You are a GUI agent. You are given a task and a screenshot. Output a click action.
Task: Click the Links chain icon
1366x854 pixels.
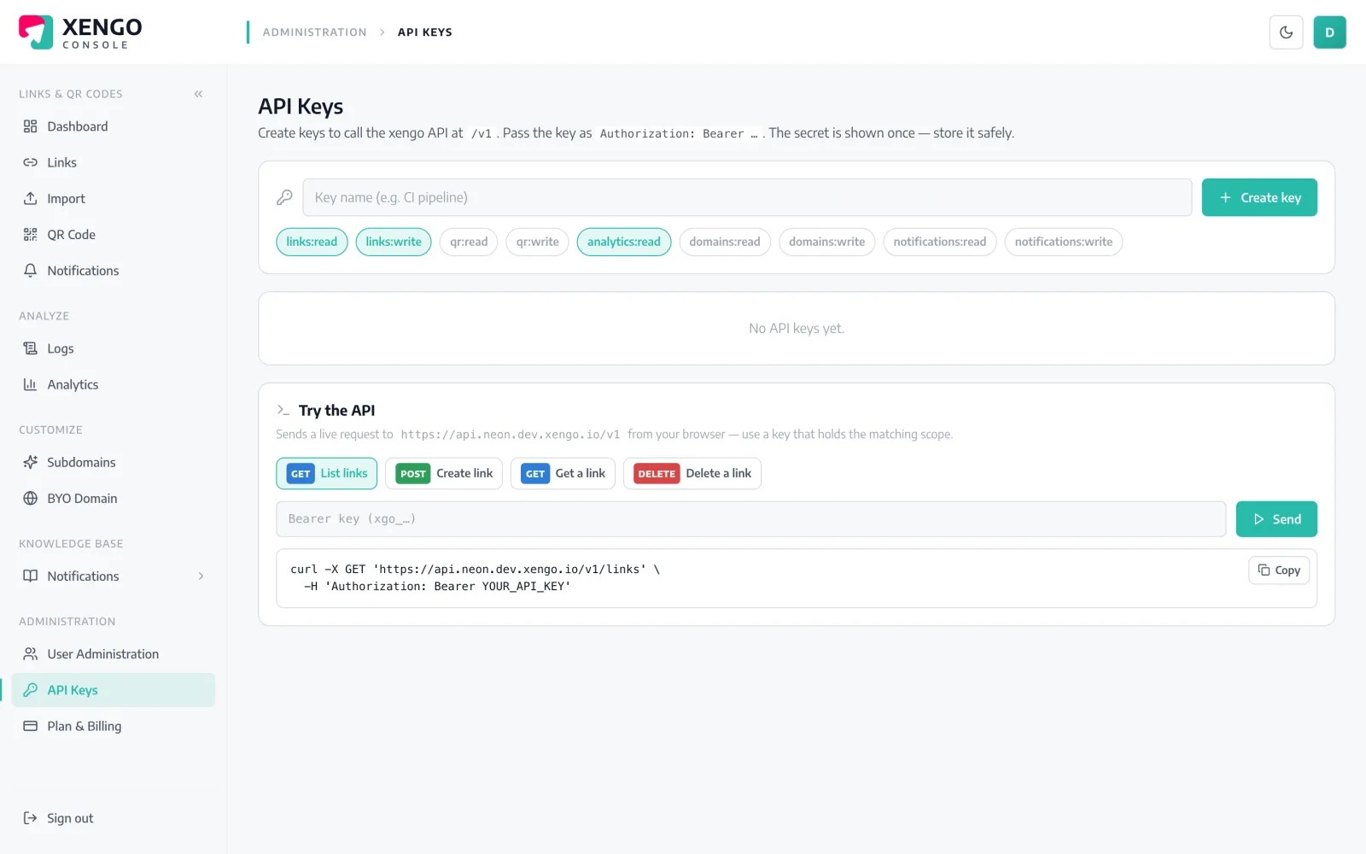(30, 162)
